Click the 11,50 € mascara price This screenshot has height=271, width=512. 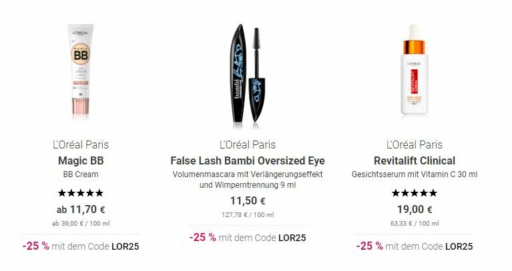tap(247, 200)
